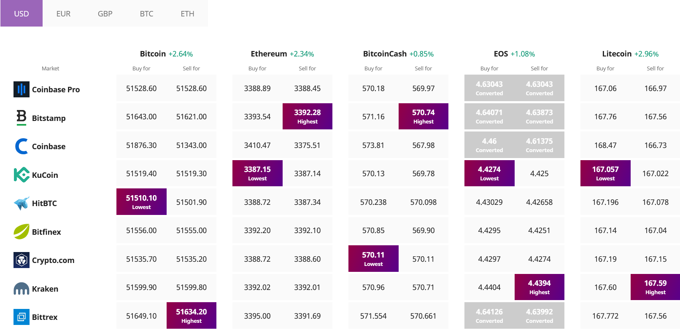Open the HitBTC market name
680x330 pixels.
point(44,203)
